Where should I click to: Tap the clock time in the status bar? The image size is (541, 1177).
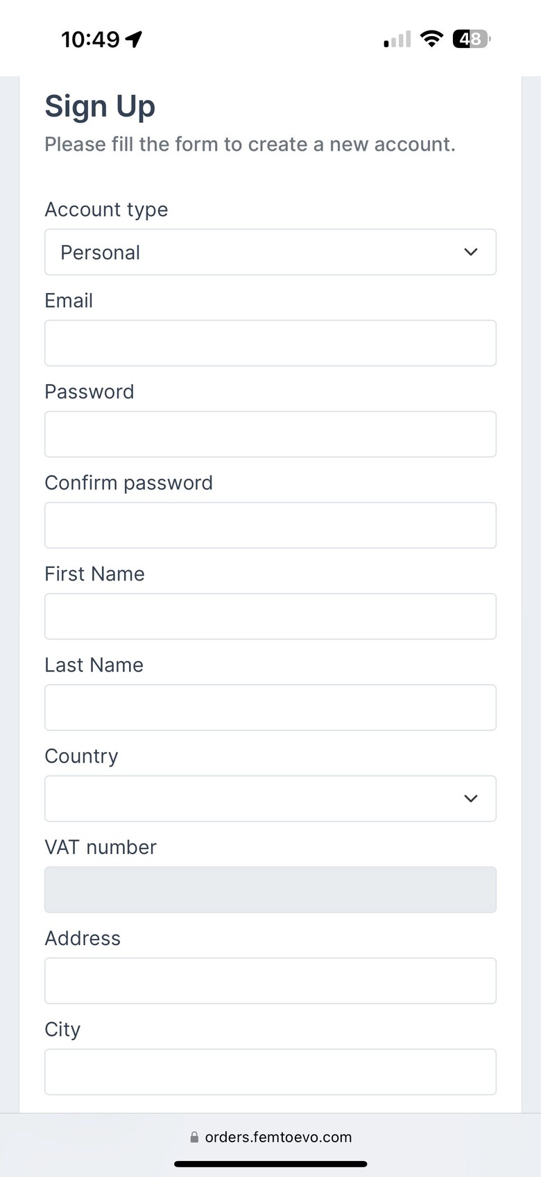[x=90, y=40]
